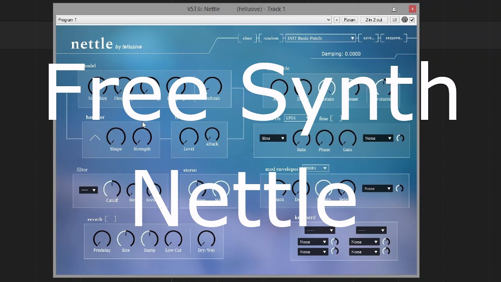
Task: Open the left keyboard source dropdown
Action: (320, 230)
